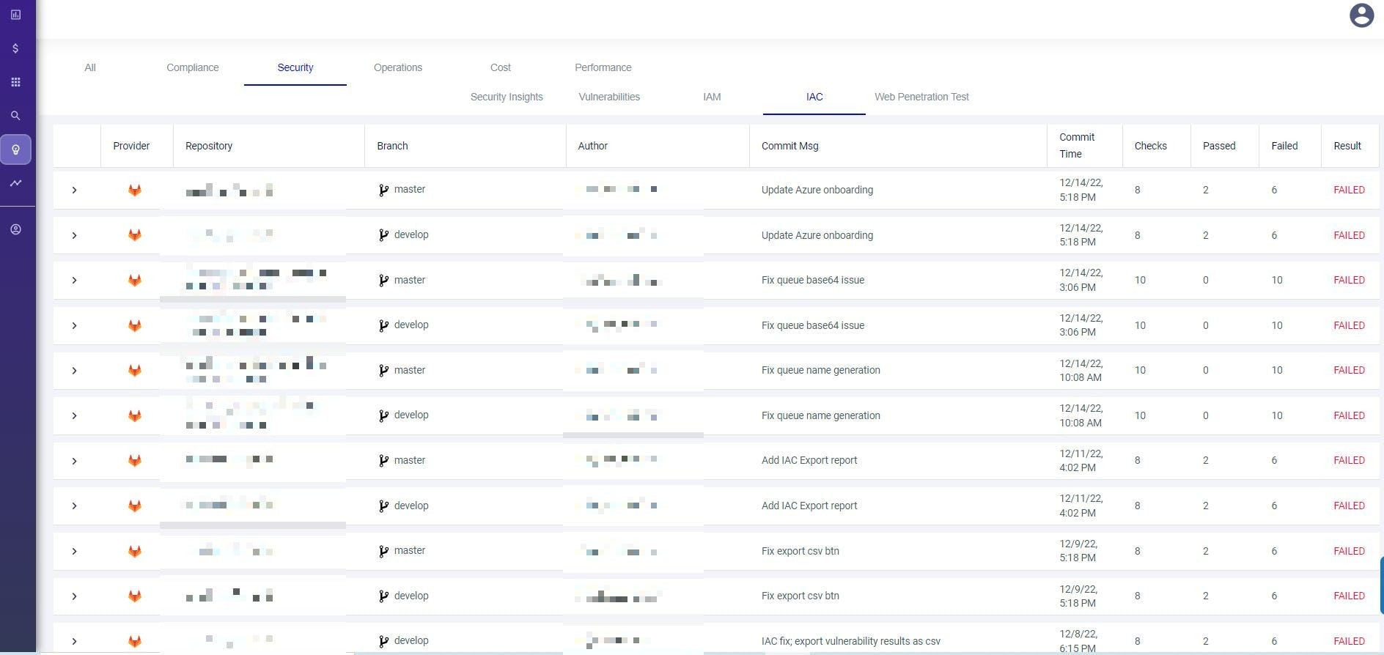Click the Repository column header
The image size is (1384, 655).
click(209, 146)
